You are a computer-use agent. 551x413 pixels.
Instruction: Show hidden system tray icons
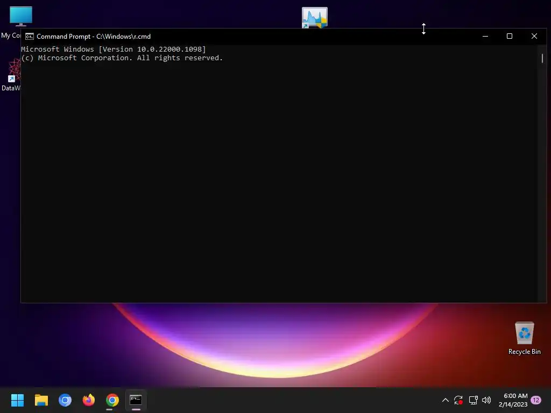(x=445, y=400)
